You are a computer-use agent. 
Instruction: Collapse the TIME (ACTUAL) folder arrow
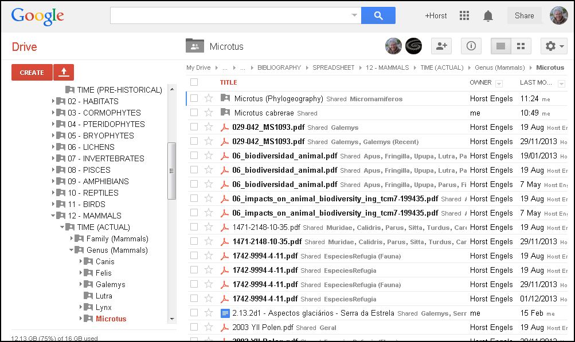[62, 227]
